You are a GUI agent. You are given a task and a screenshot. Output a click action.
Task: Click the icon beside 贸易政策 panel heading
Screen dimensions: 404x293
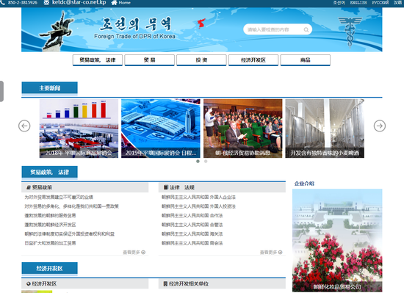[x=29, y=187]
